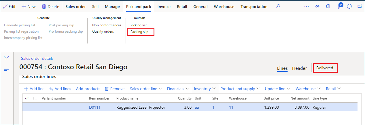The height and width of the screenshot is (125, 365).
Task: Open the unit ea link
Action: click(197, 108)
